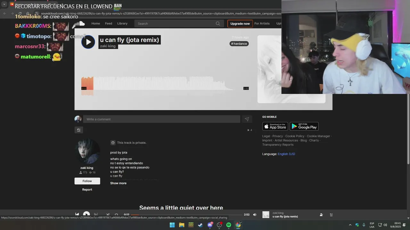
Task: Click the bottom player progress bar
Action: [x=186, y=215]
